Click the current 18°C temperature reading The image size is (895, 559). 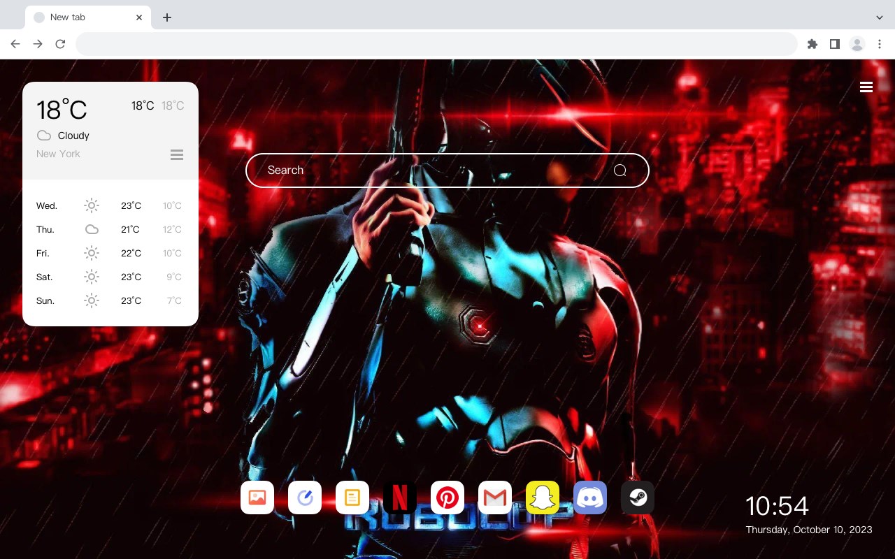[62, 110]
